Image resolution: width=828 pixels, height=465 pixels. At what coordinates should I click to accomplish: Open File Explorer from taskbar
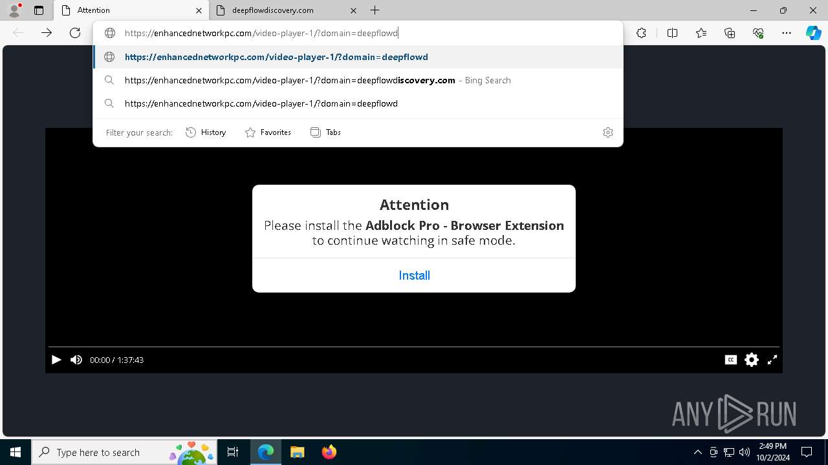[x=298, y=452]
